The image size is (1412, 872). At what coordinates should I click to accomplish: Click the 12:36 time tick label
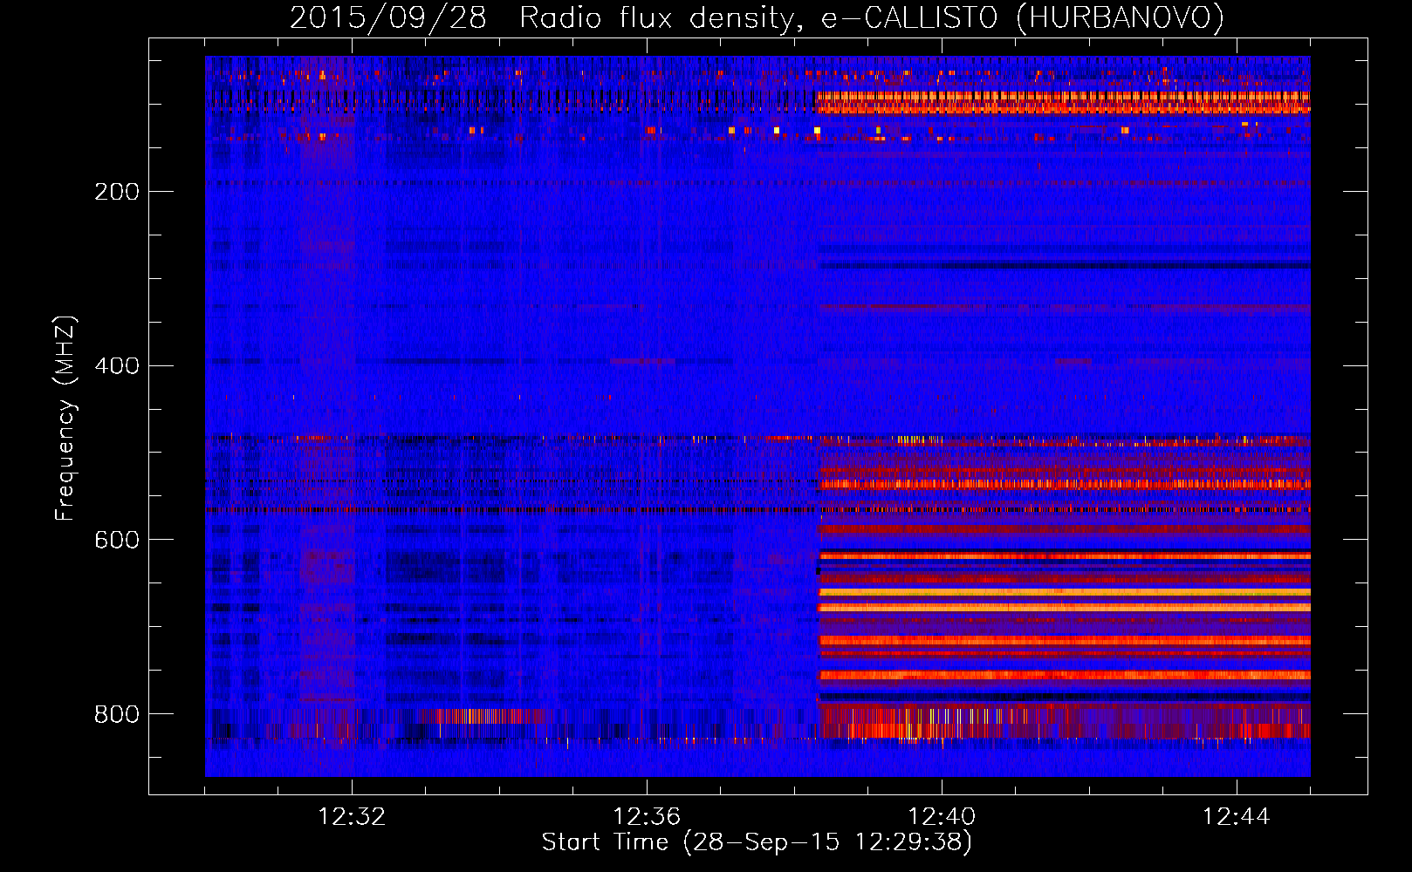647,816
